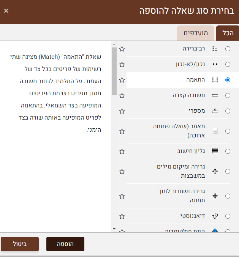Screen dimensions: 239x257
Task: Click the star beside תשובה קצרה
Action: pyautogui.click(x=122, y=96)
